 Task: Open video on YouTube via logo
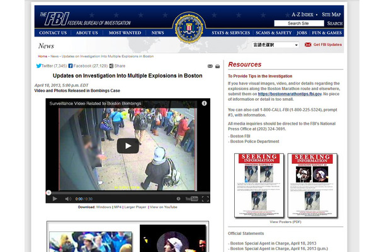(x=192, y=199)
